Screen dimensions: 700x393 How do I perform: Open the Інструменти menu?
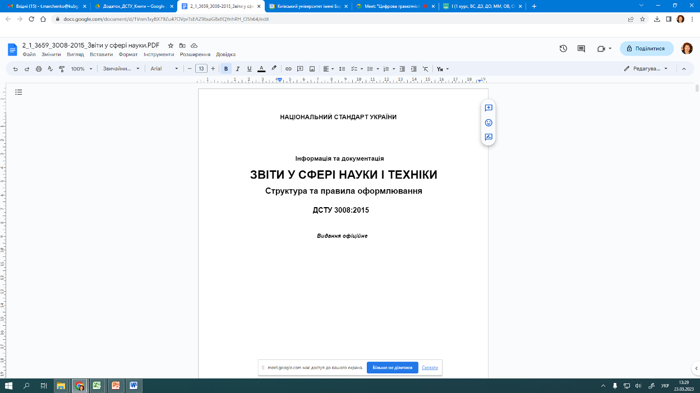[159, 55]
